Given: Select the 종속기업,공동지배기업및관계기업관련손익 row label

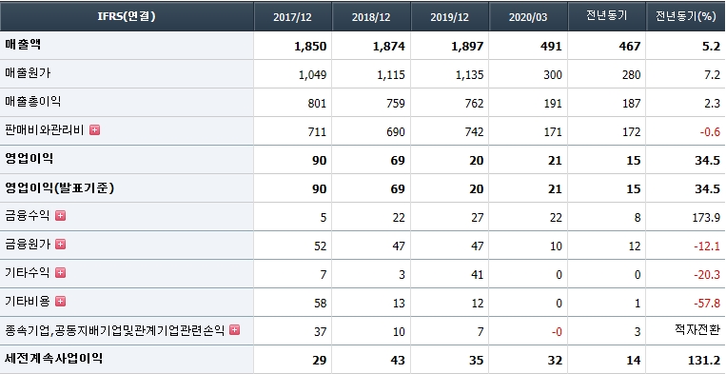Looking at the screenshot, I should point(114,330).
